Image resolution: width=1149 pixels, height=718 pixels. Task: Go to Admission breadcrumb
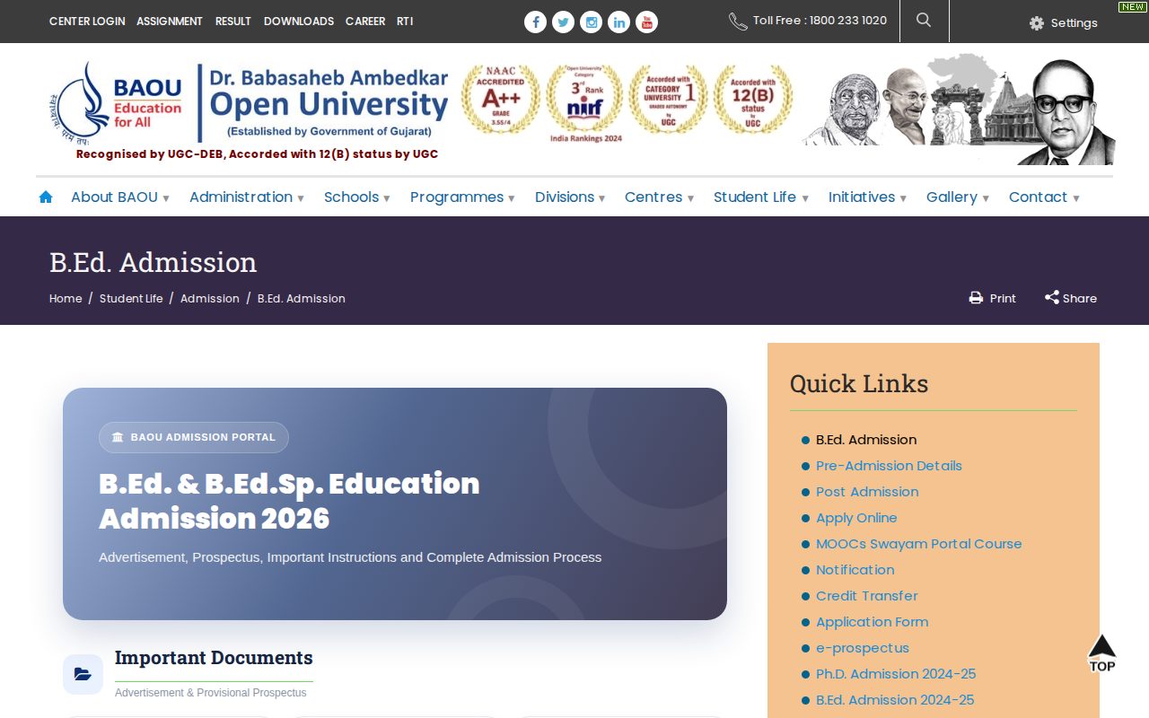click(x=210, y=298)
